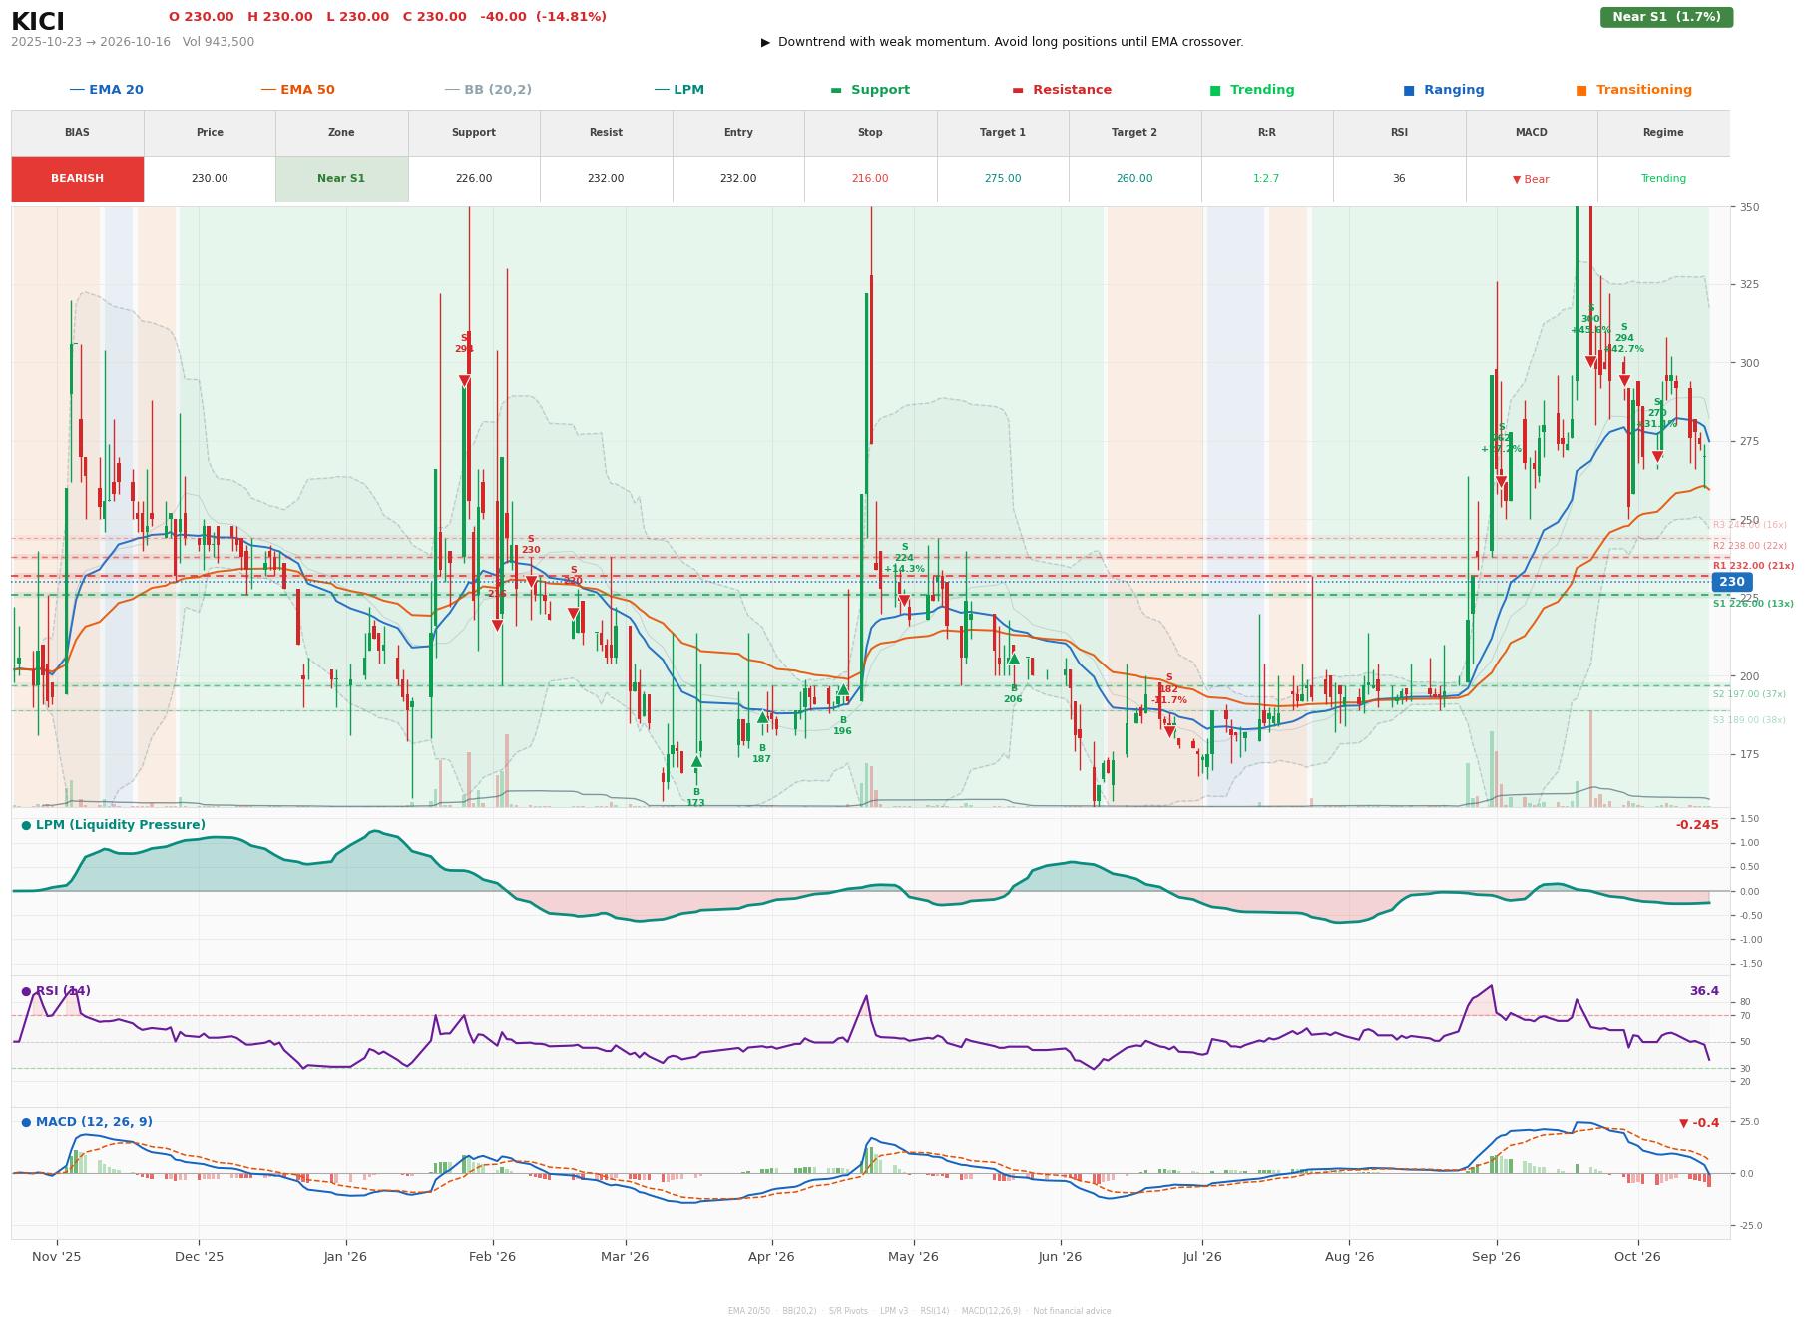Viewport: 1805px width, 1327px height.
Task: Click the BEARISH bias cell
Action: coord(78,179)
